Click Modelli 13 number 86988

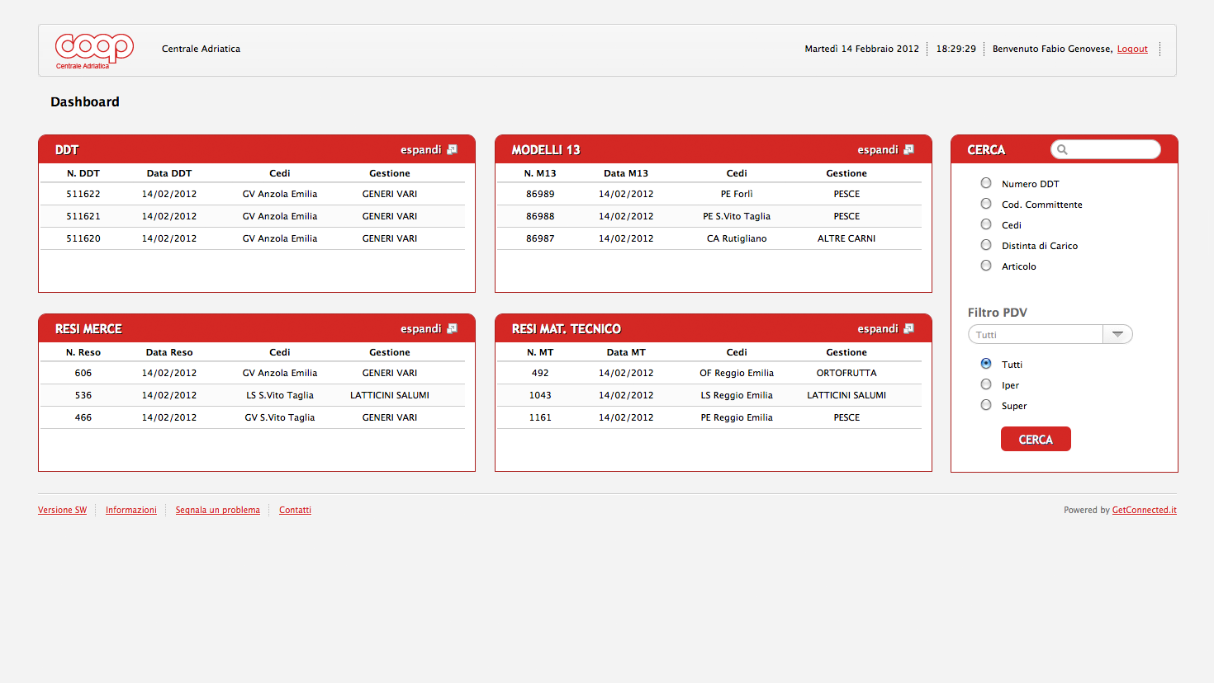540,216
